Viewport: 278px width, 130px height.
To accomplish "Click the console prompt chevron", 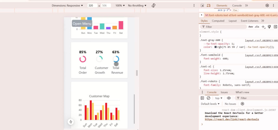I will click(x=202, y=124).
